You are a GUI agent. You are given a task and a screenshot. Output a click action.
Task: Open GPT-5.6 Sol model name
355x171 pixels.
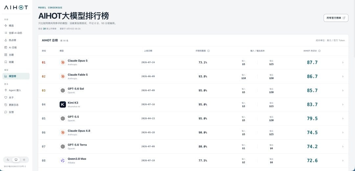76,89
